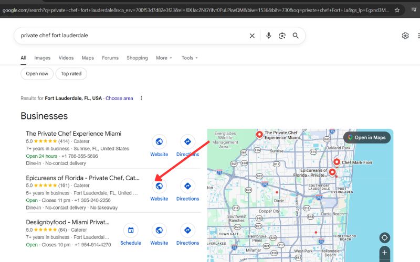
Task: Clear the search box text
Action: (x=252, y=36)
